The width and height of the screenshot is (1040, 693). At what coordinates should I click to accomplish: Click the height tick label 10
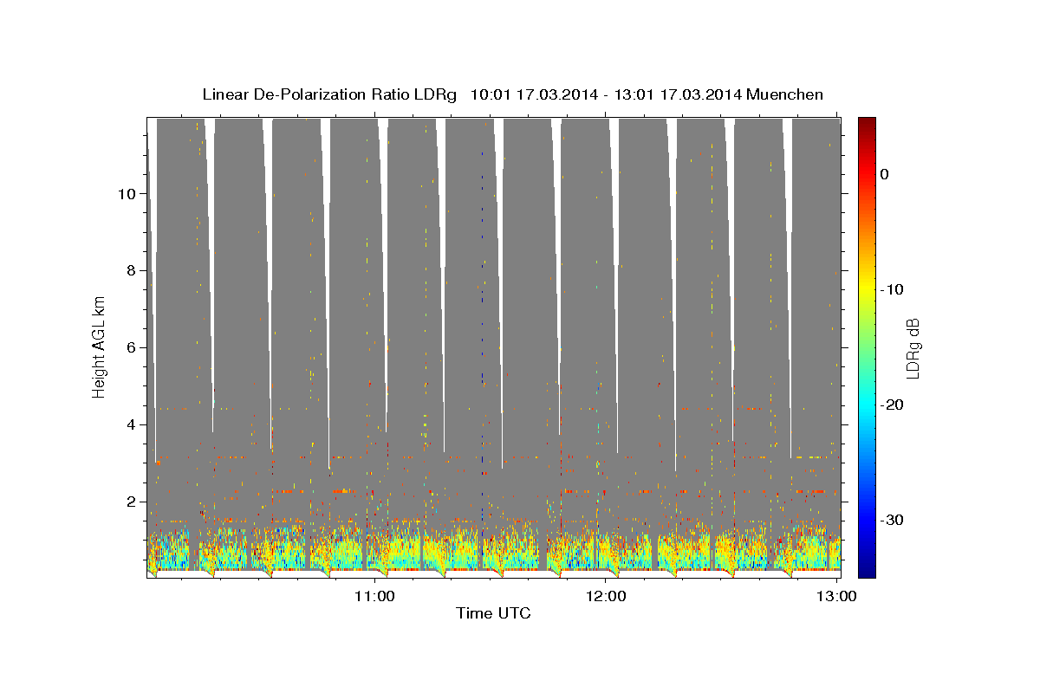[x=125, y=193]
